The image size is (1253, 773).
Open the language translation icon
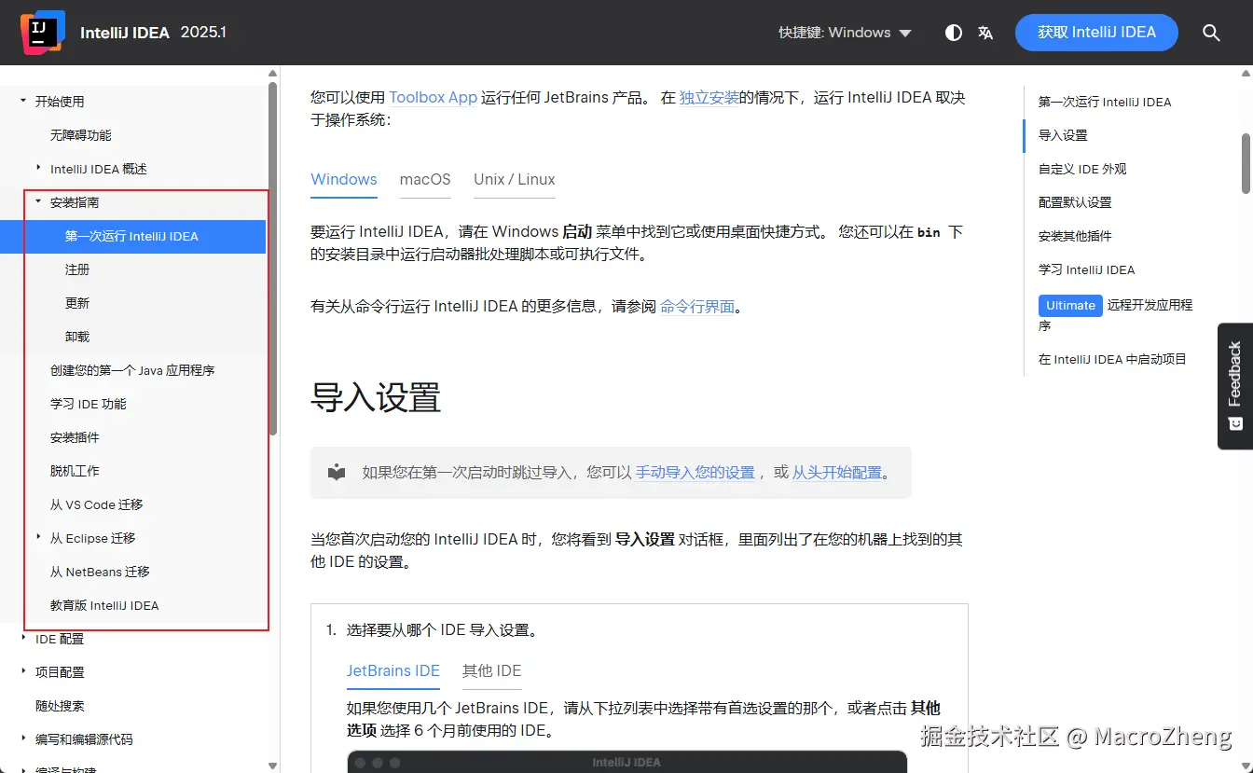[985, 33]
